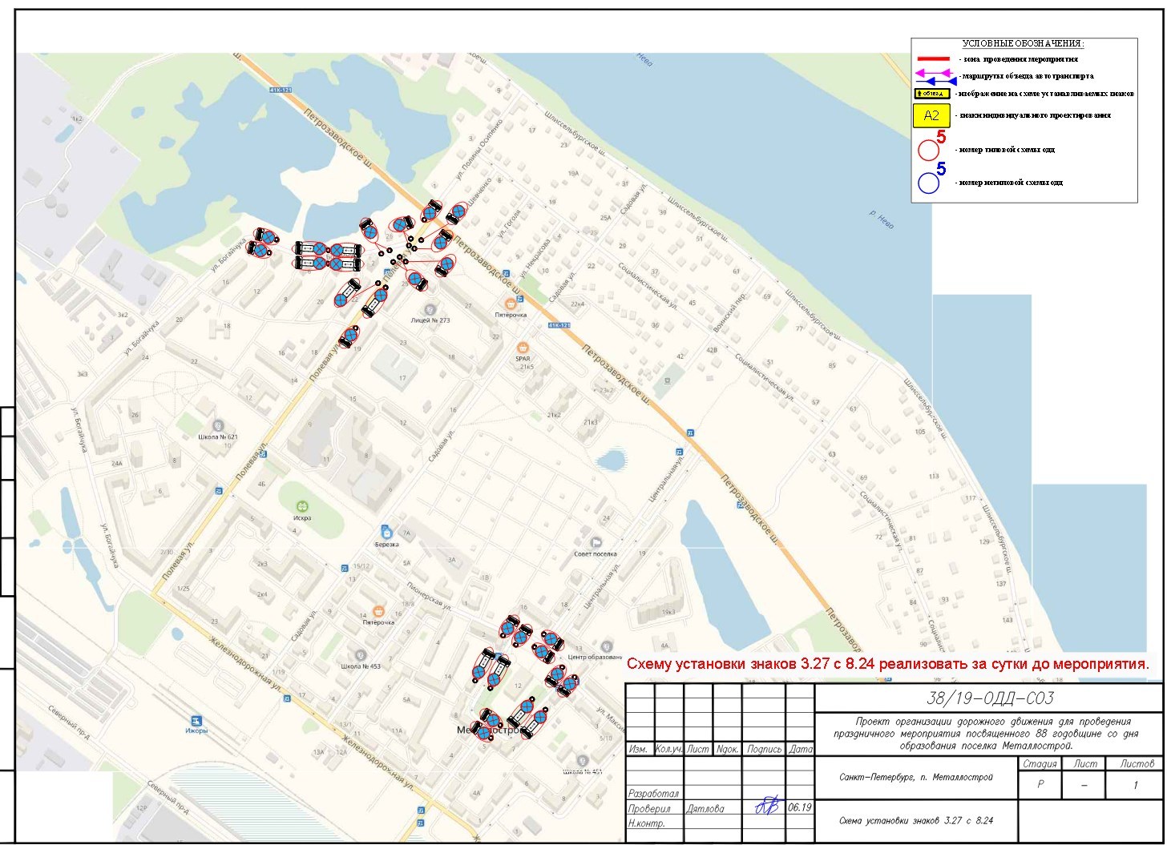Click the 'Стадия' header cell

coord(1040,763)
